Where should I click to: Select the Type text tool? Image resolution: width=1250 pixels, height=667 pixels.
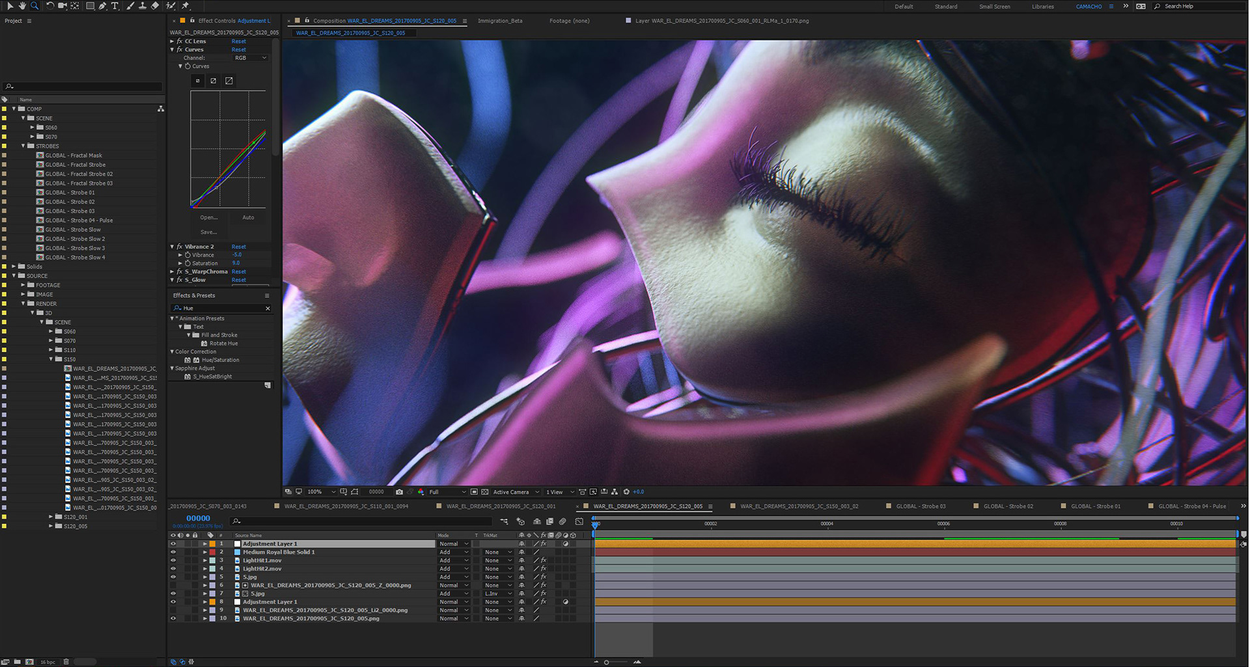(x=115, y=6)
